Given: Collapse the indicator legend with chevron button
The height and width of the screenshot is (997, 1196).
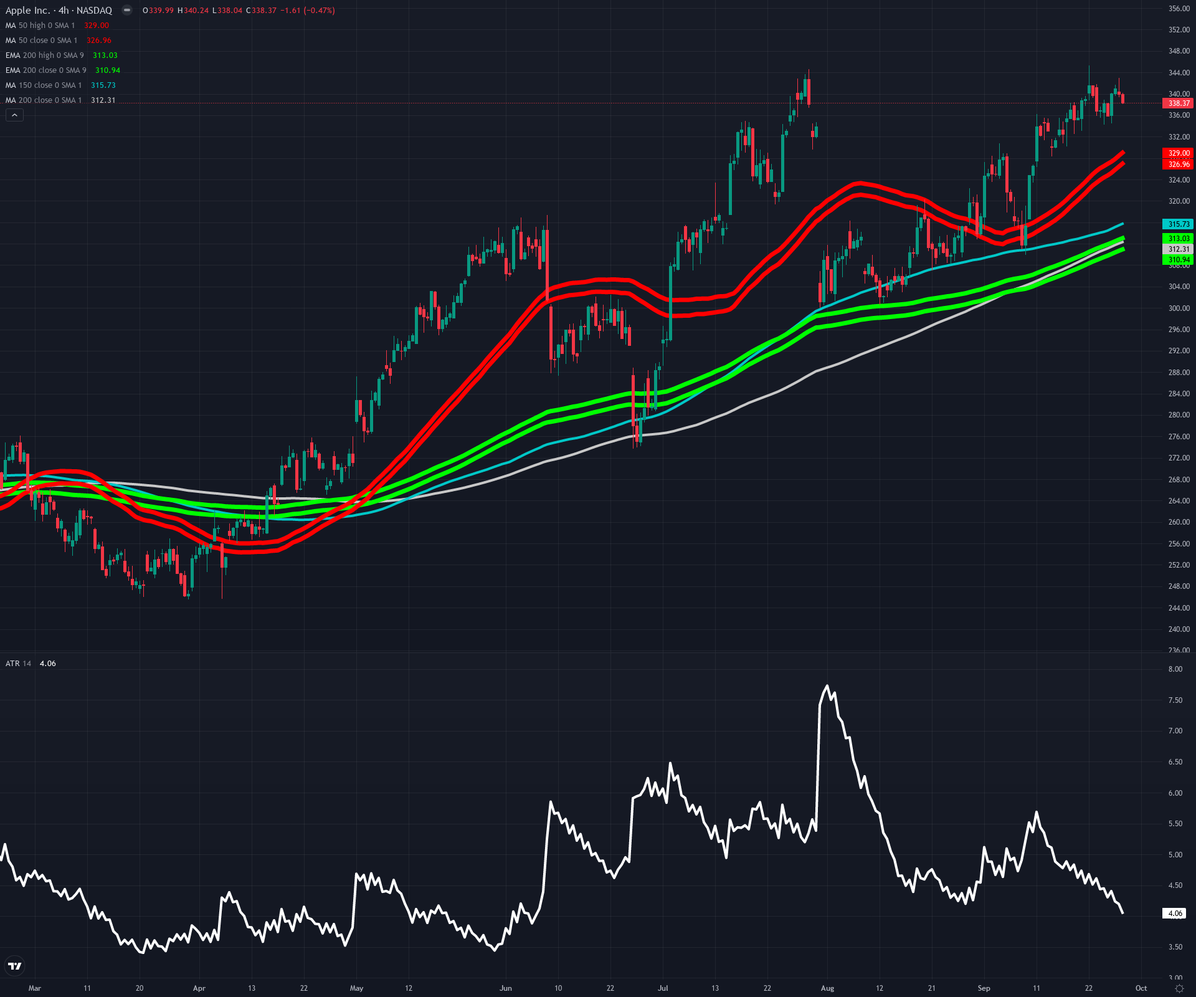Looking at the screenshot, I should (14, 115).
